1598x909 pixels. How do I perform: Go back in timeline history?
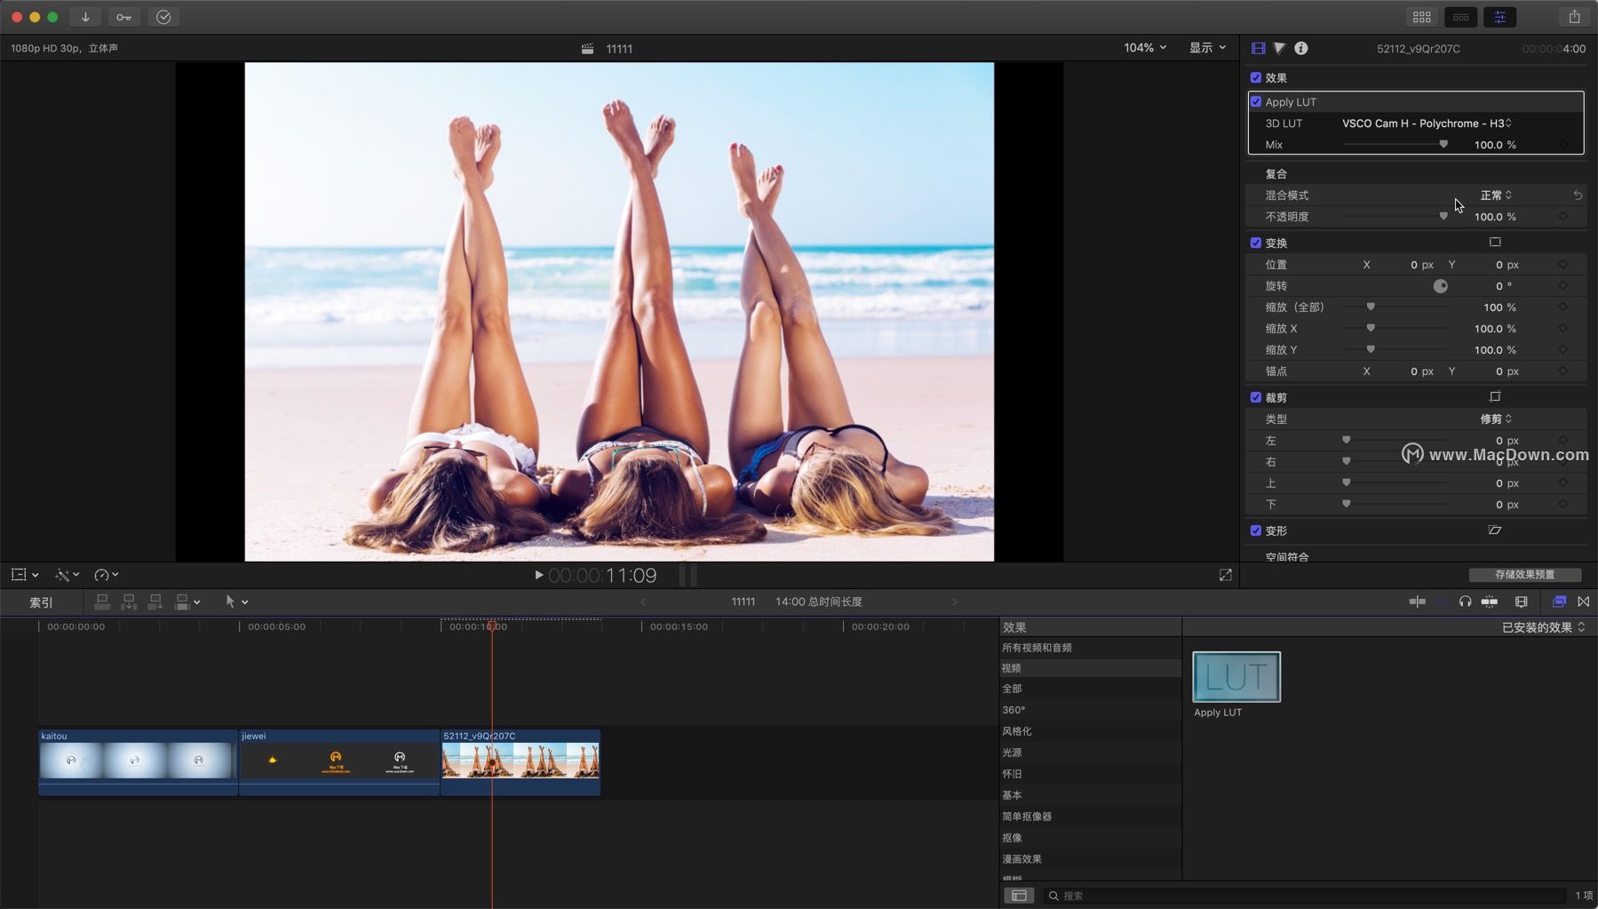click(643, 602)
